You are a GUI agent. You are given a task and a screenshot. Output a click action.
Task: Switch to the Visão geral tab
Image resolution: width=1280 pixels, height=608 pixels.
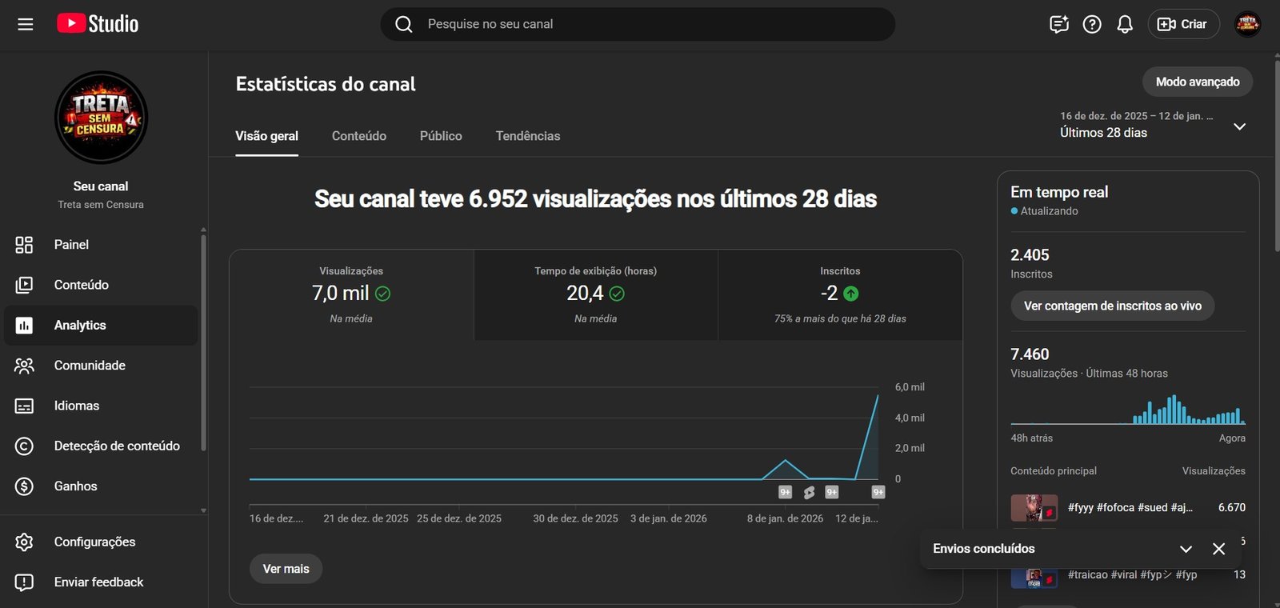pyautogui.click(x=266, y=136)
